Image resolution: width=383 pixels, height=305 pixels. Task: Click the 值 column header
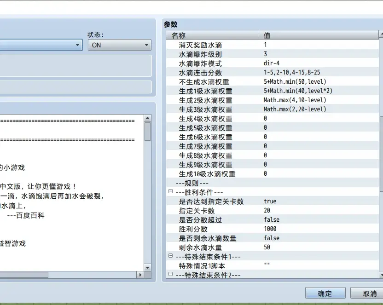[x=318, y=35]
